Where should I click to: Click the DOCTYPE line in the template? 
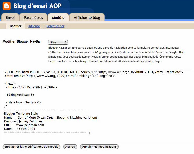(x=94, y=72)
